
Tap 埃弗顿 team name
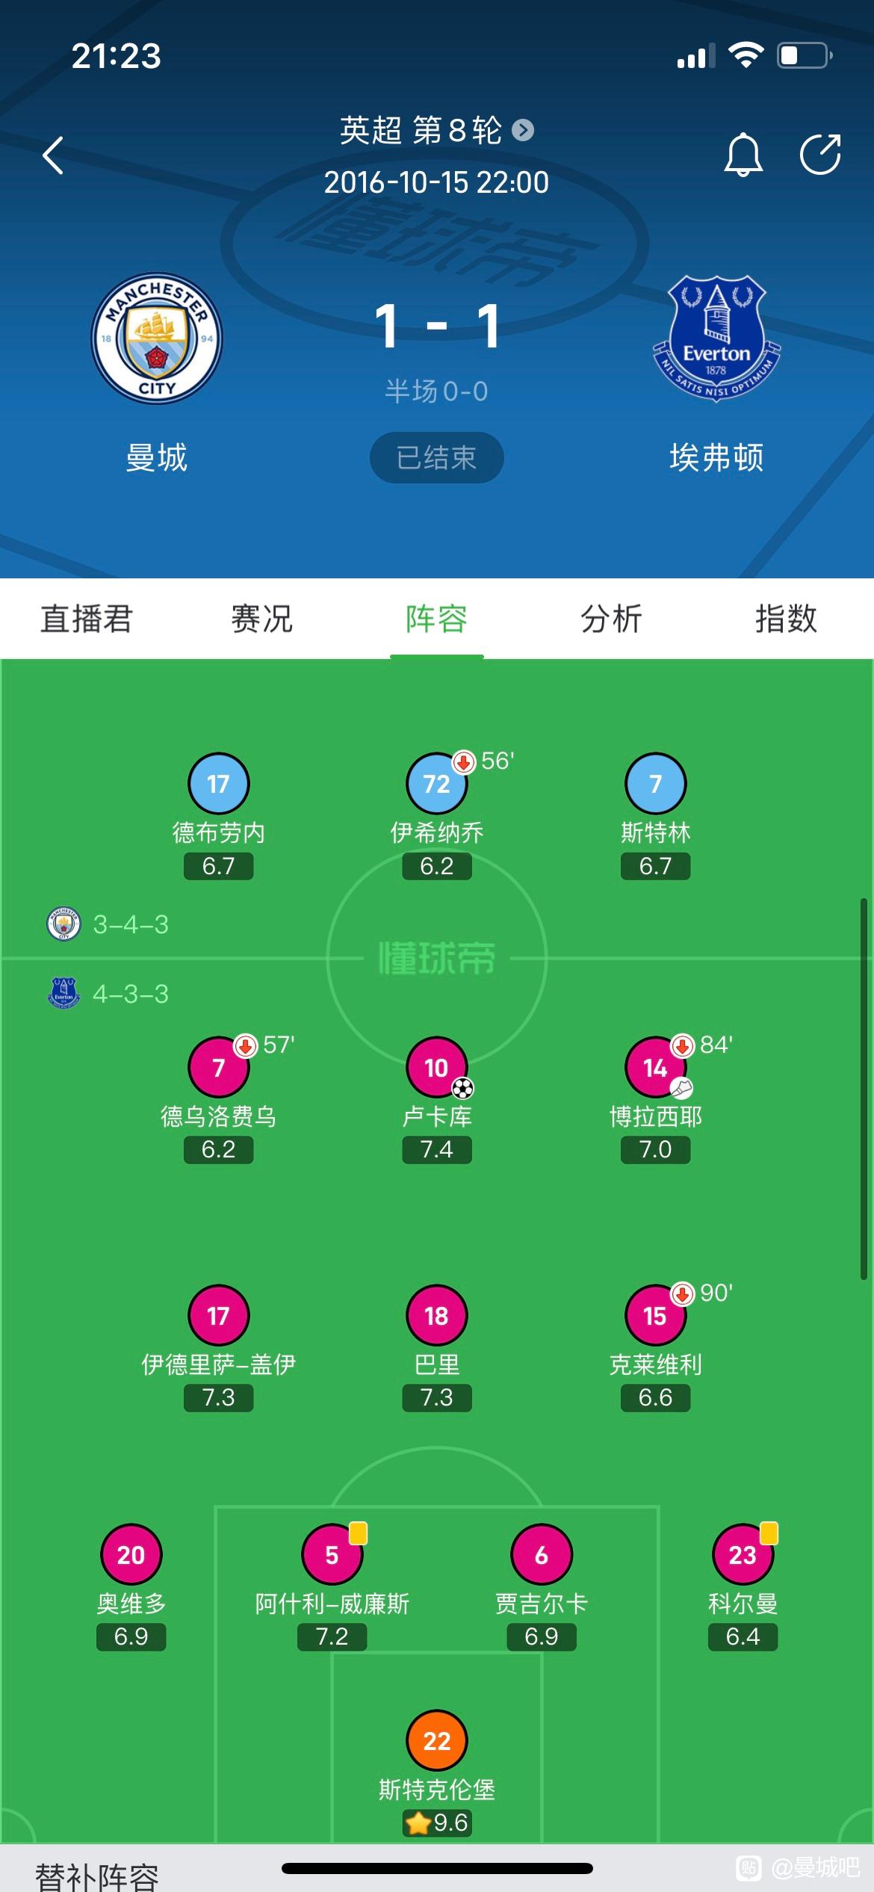tap(716, 457)
